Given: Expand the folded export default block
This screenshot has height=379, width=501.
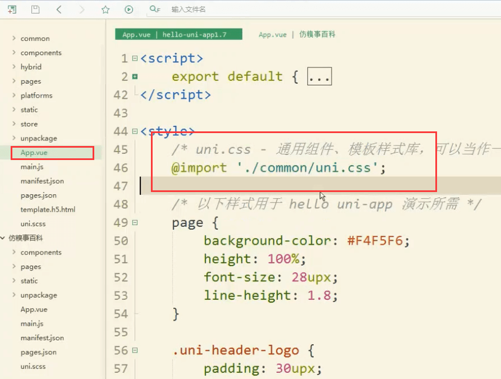Looking at the screenshot, I should (135, 76).
